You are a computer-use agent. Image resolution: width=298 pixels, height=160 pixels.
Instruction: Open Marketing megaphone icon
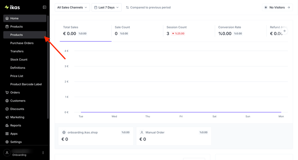pos(7,117)
